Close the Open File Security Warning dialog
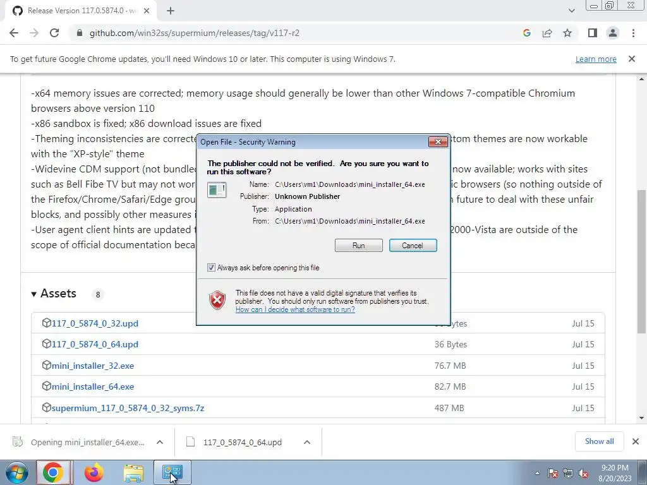647x485 pixels. click(x=438, y=142)
